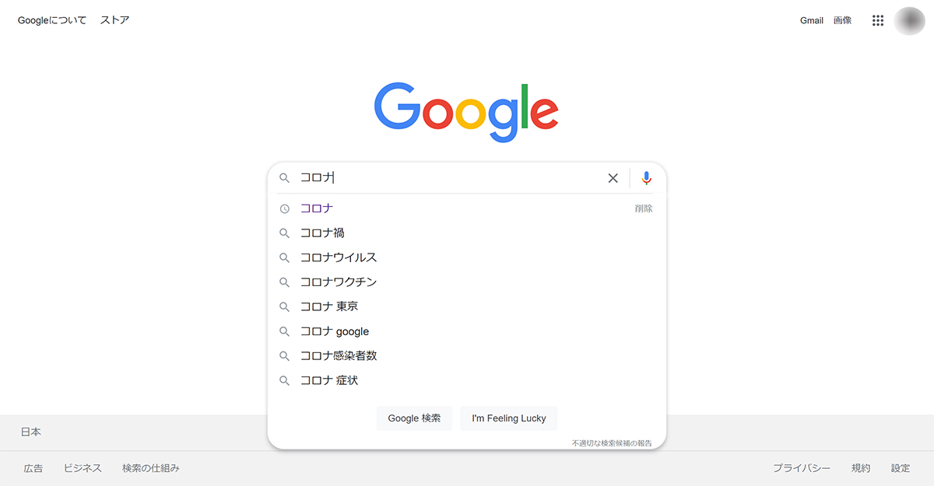
Task: Remove the コロナ history entry via 削除
Action: coord(644,208)
